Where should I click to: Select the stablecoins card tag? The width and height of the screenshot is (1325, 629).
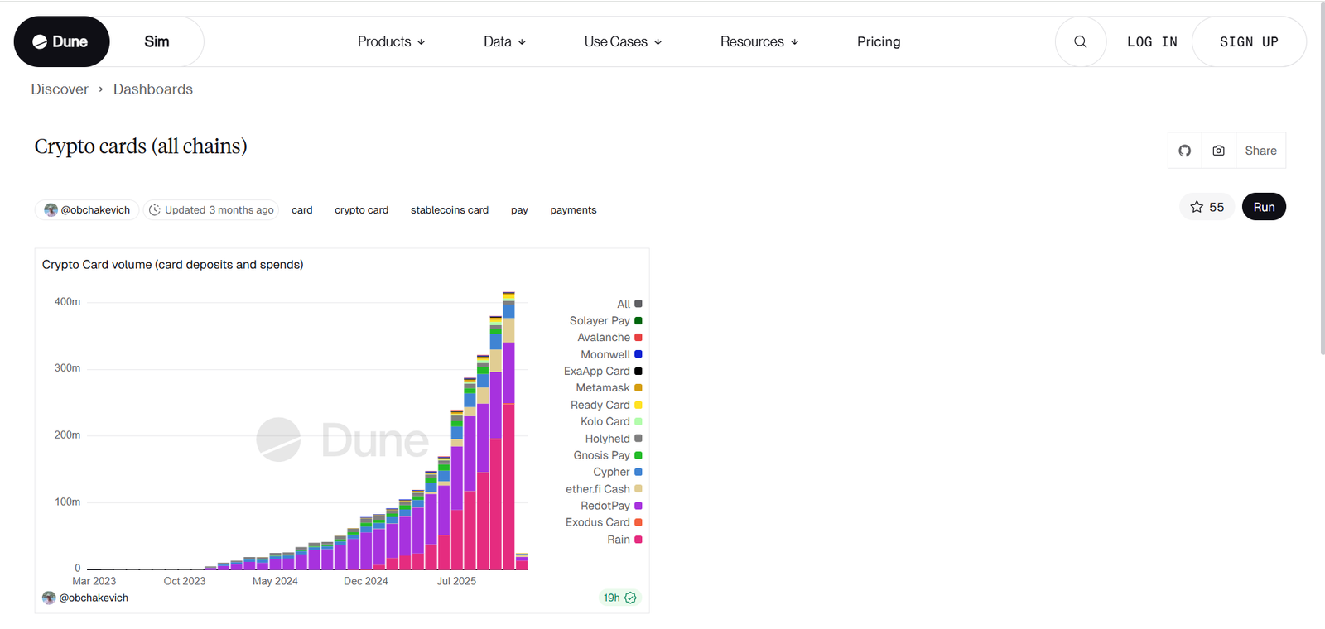[x=449, y=210]
